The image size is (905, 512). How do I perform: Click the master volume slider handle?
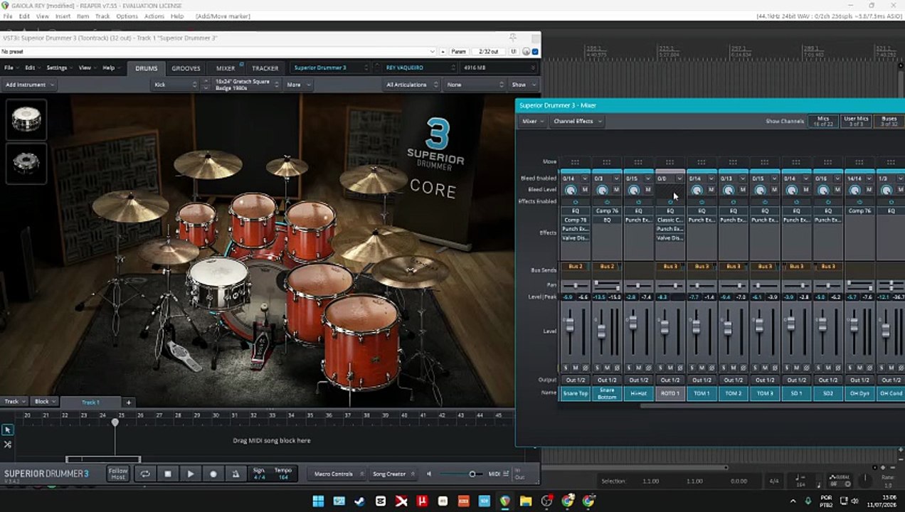[472, 474]
